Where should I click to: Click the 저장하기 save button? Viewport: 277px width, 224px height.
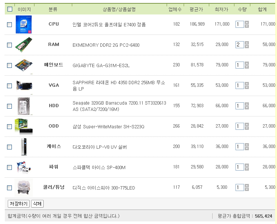tap(19, 204)
